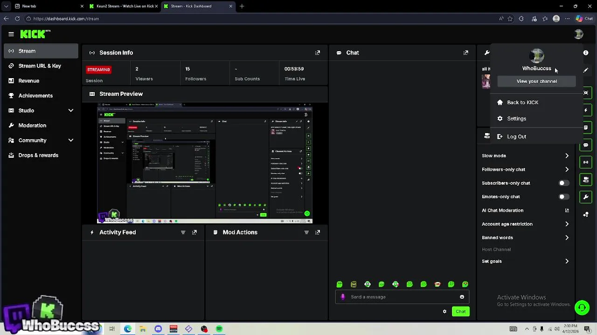
Task: Open the emoji picker in chat input
Action: click(462, 297)
